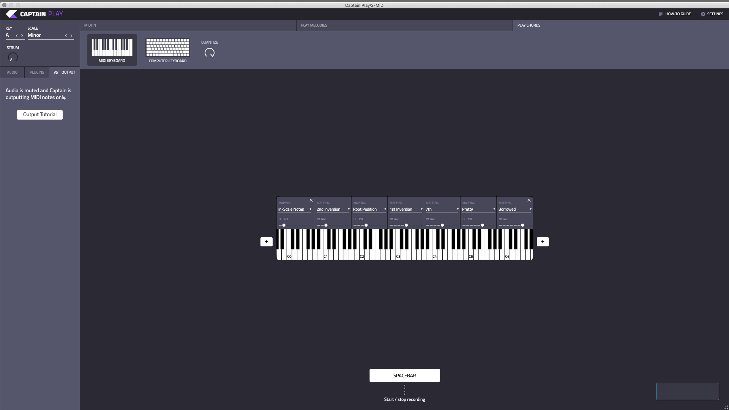Adjust 1st Inversion octave slider
Screen dimensions: 729x410
[x=406, y=225]
